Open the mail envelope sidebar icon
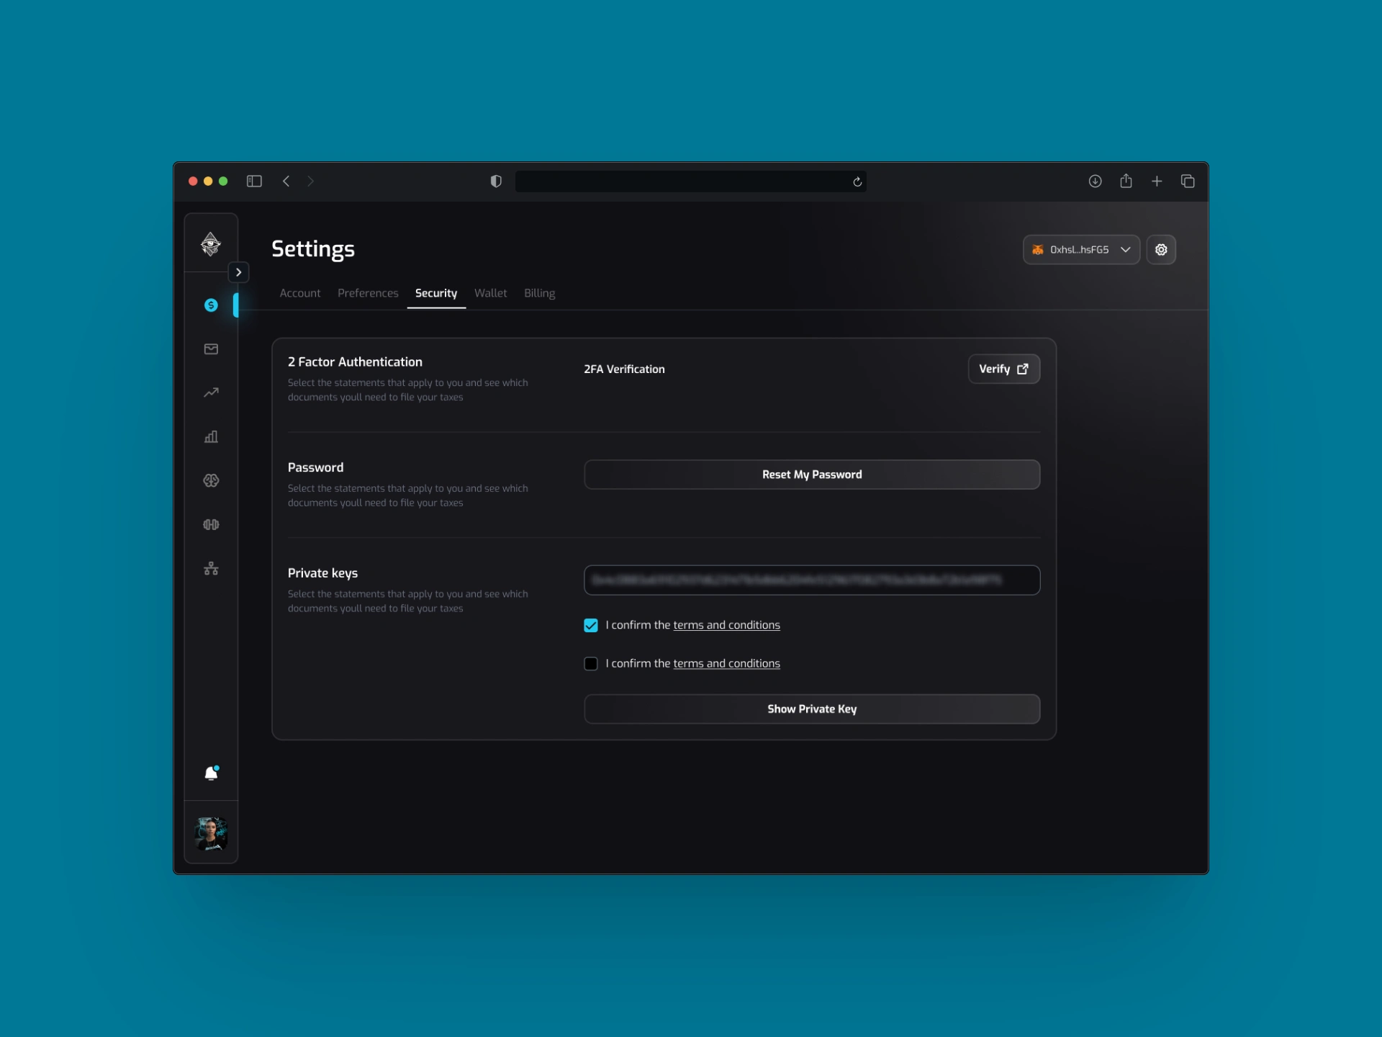The width and height of the screenshot is (1382, 1037). coord(211,349)
